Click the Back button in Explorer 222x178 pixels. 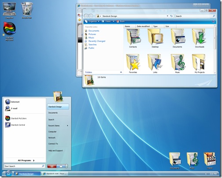(x=86, y=16)
